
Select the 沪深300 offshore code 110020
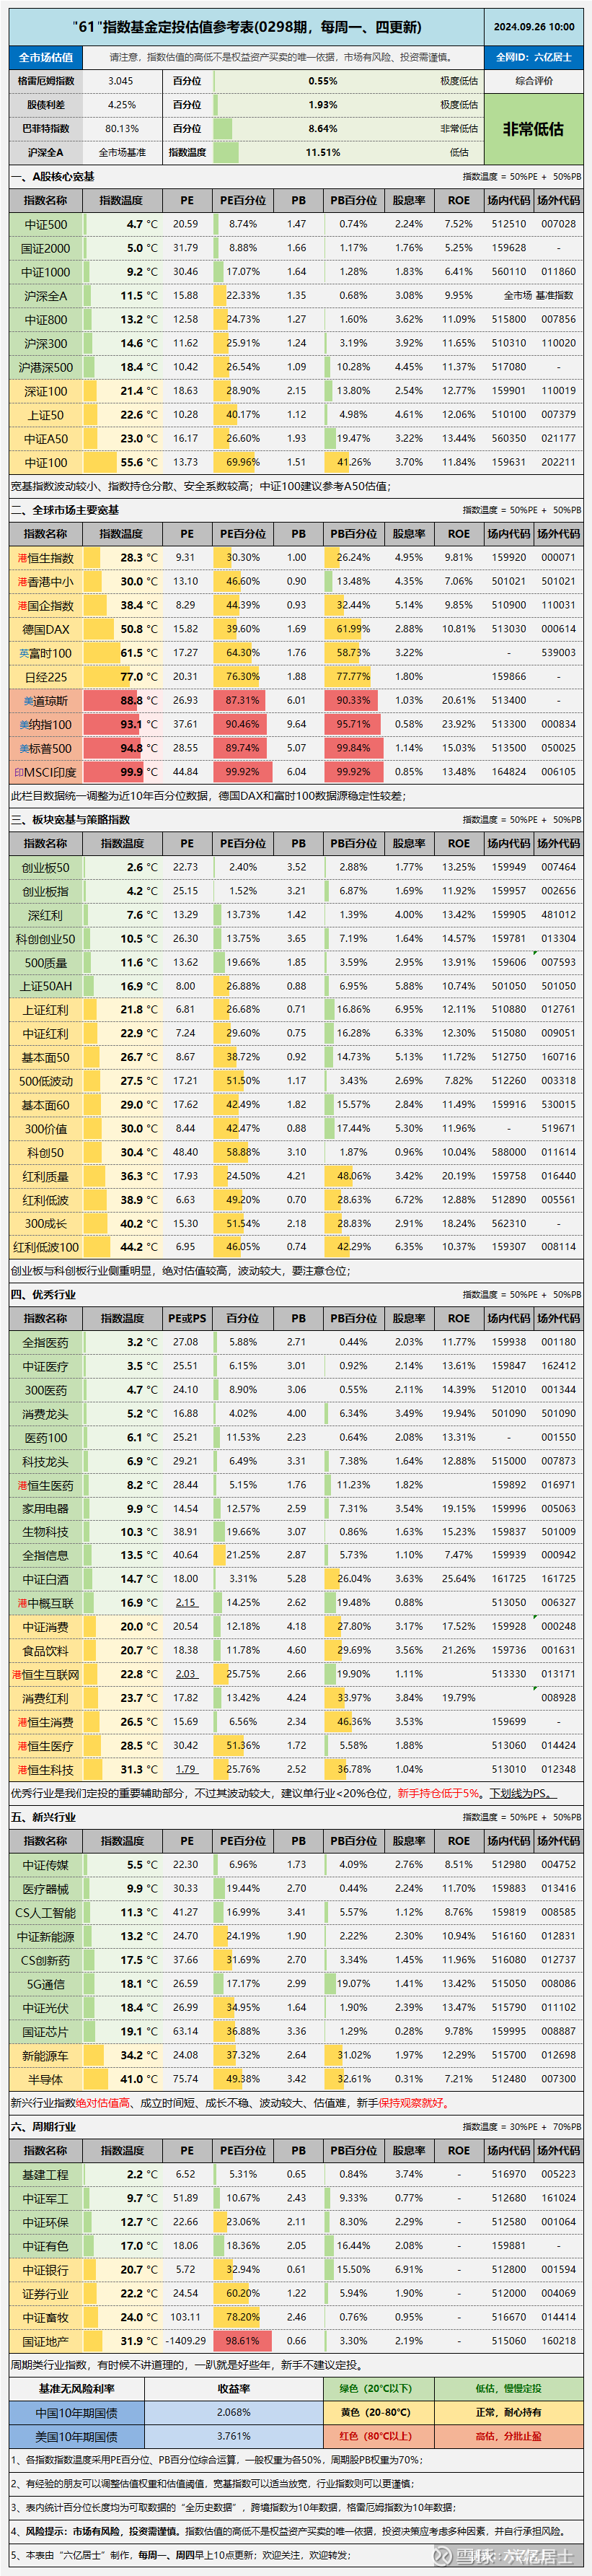tap(559, 343)
